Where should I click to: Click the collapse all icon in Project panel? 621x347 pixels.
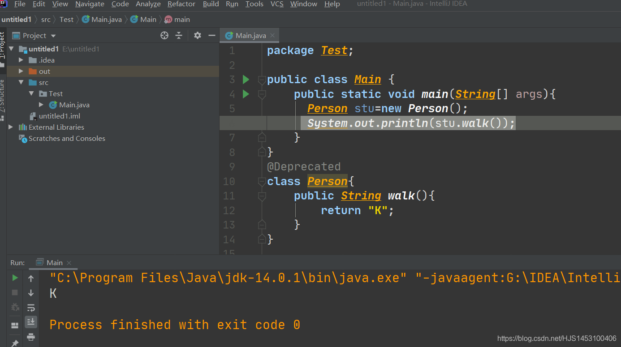click(179, 35)
